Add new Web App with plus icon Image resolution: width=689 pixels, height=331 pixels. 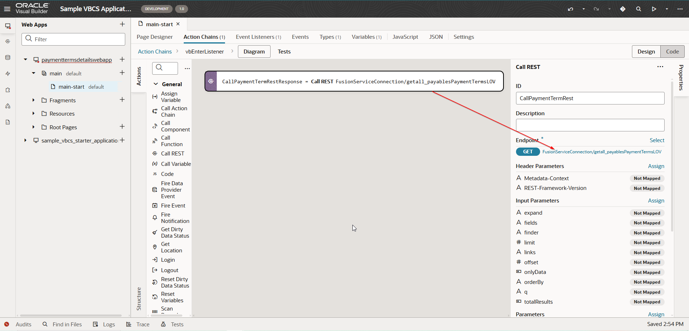[x=122, y=24]
